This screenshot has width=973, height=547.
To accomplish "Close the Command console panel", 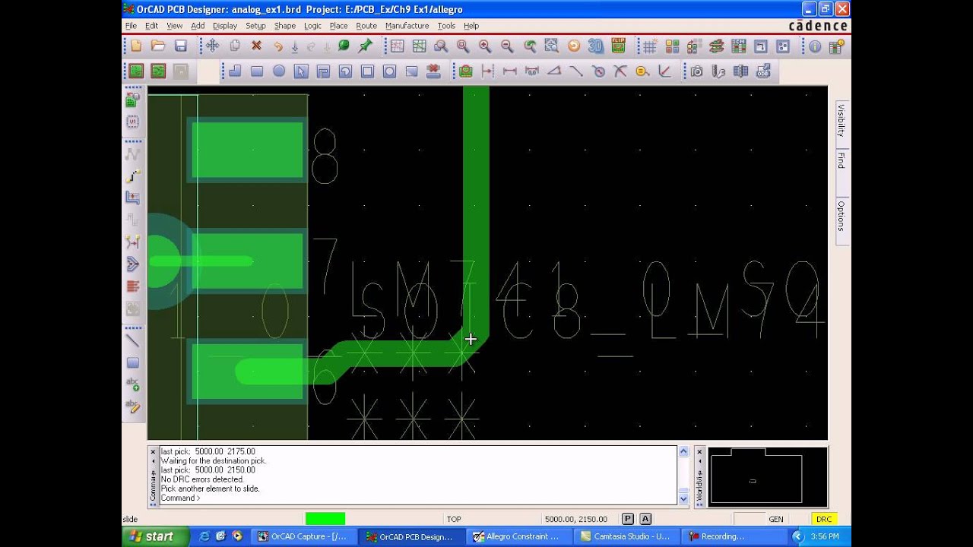I will [x=153, y=452].
